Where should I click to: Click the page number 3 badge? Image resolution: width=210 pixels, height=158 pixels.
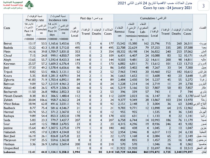click(x=203, y=6)
